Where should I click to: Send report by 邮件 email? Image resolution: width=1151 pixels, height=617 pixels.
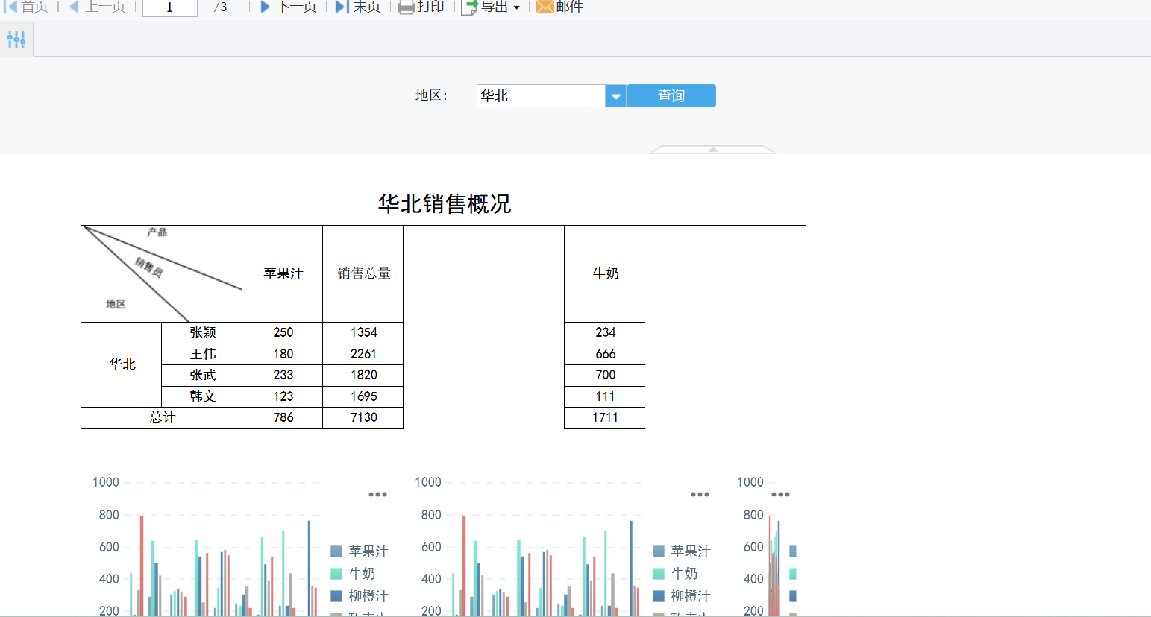(x=559, y=7)
